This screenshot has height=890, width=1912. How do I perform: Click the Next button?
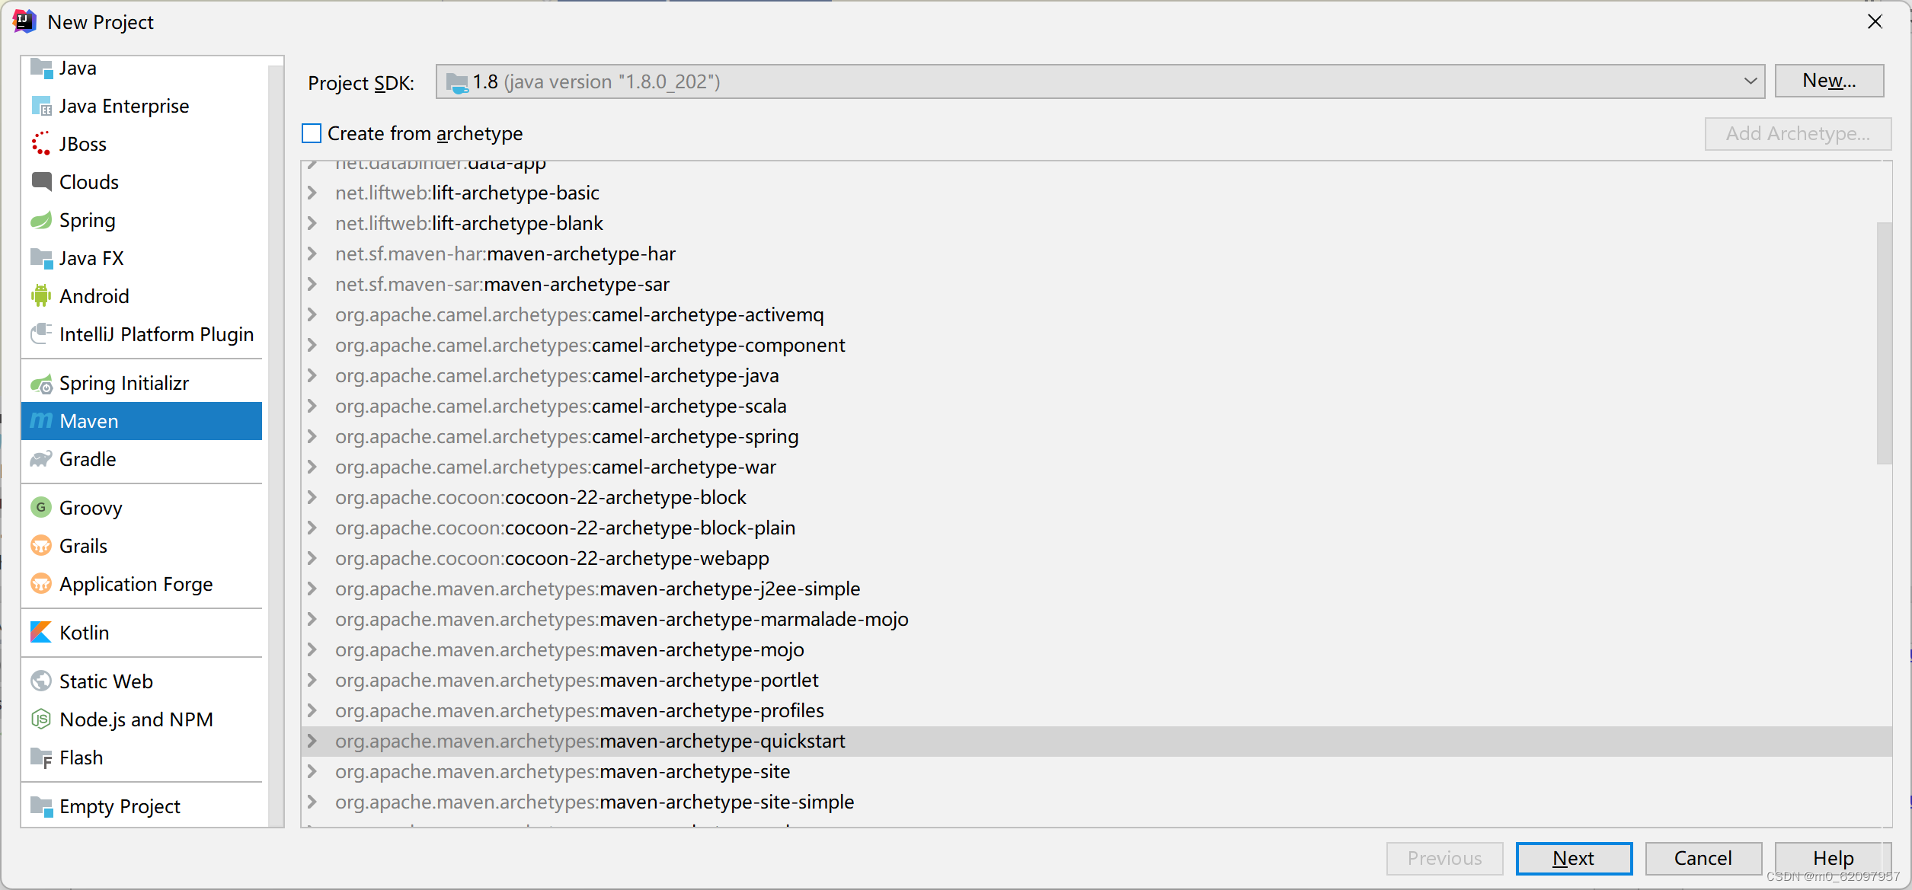tap(1574, 858)
